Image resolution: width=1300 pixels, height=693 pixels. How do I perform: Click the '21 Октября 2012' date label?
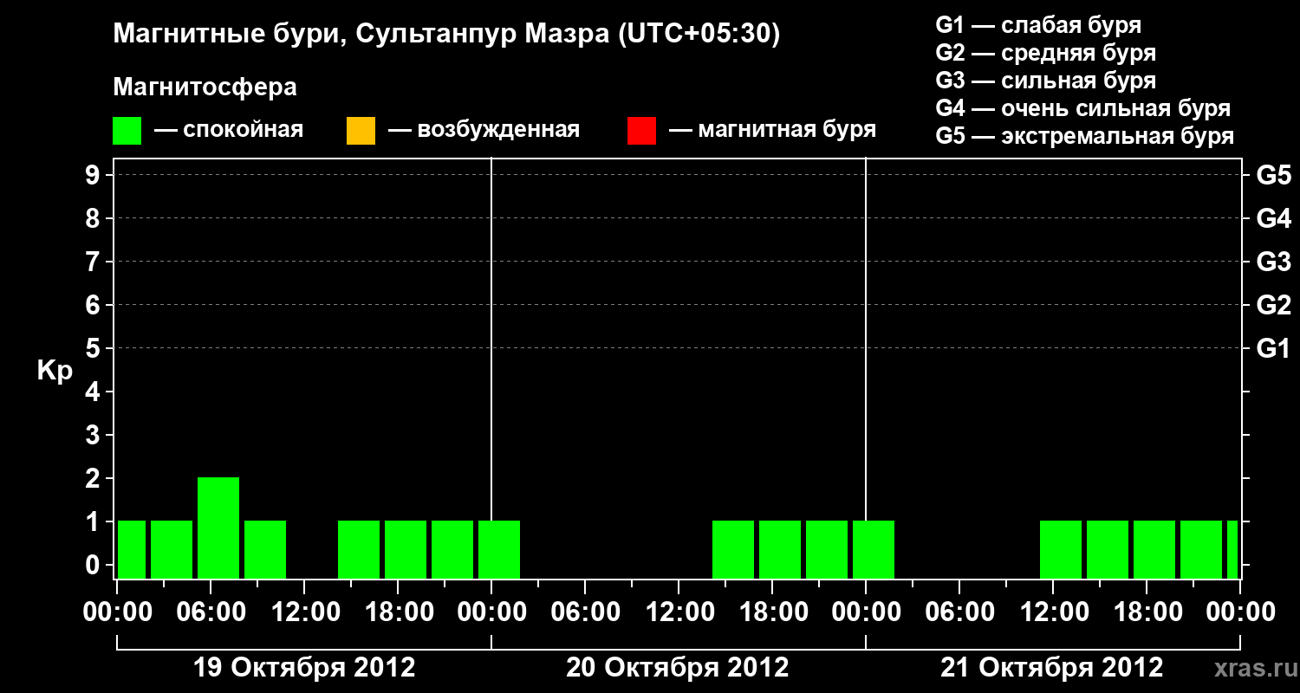coord(1052,668)
